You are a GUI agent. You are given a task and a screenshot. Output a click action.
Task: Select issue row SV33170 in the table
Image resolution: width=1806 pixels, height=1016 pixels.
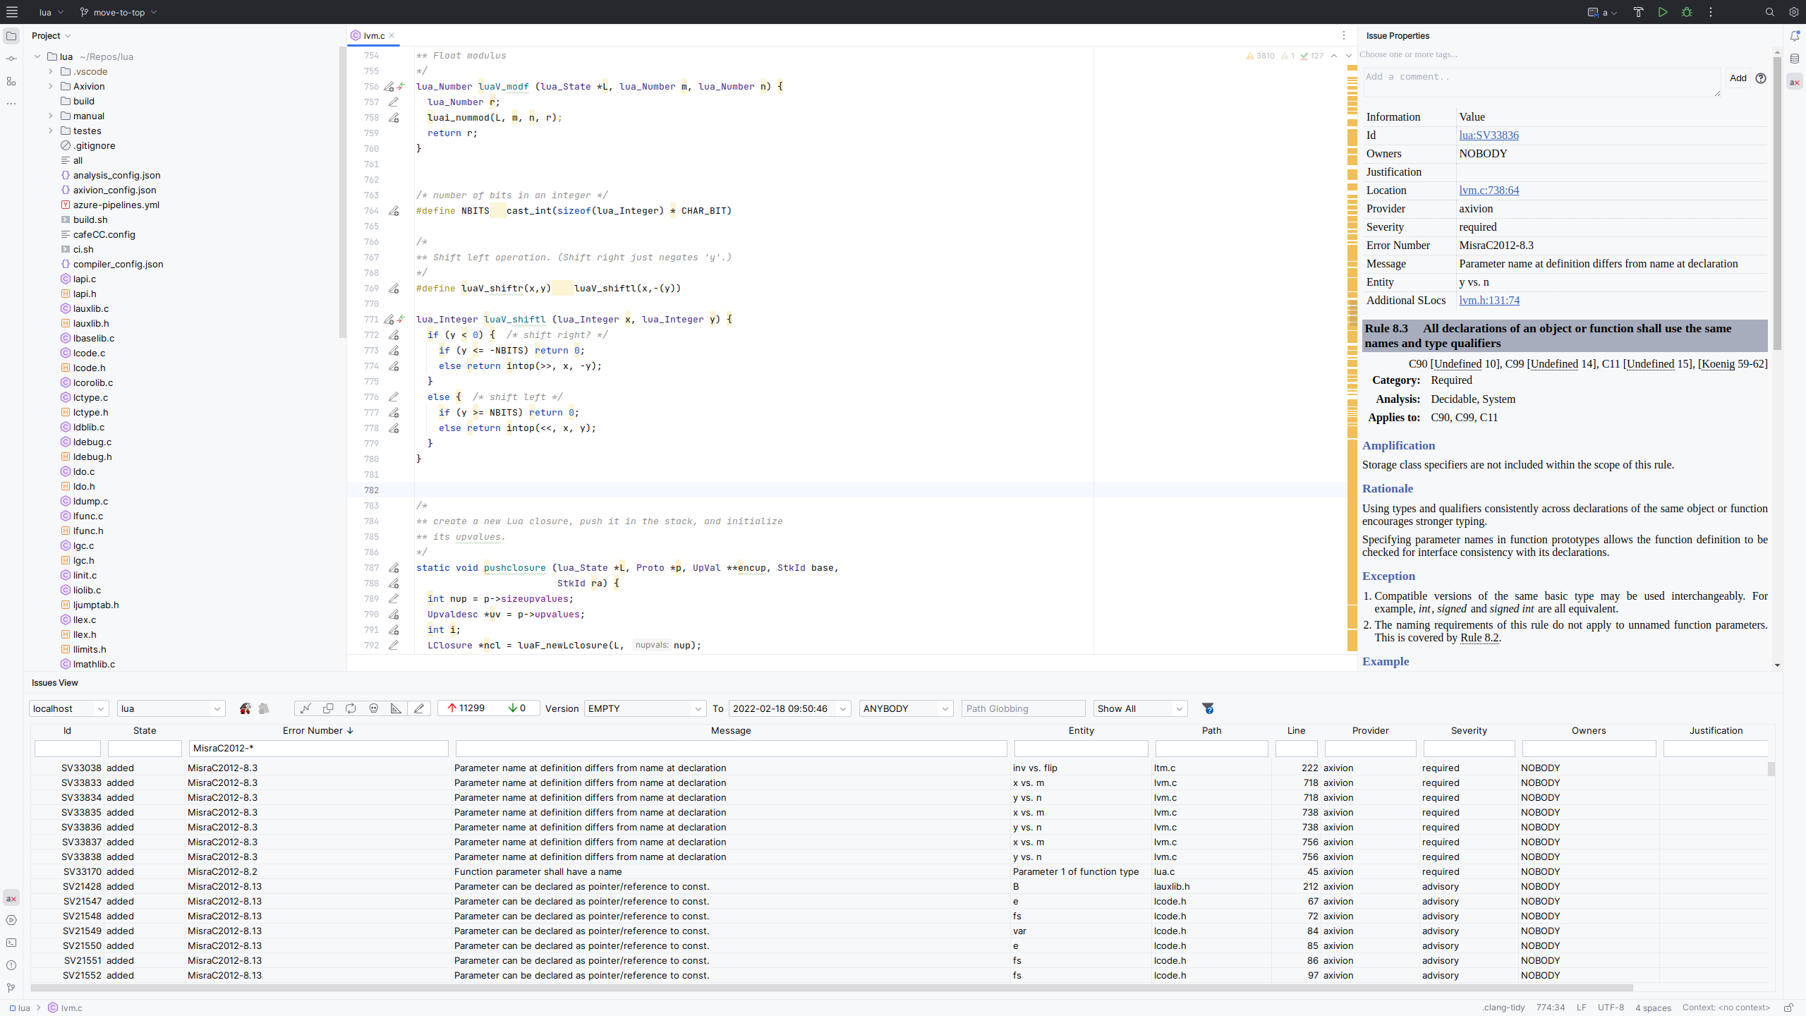(x=899, y=871)
